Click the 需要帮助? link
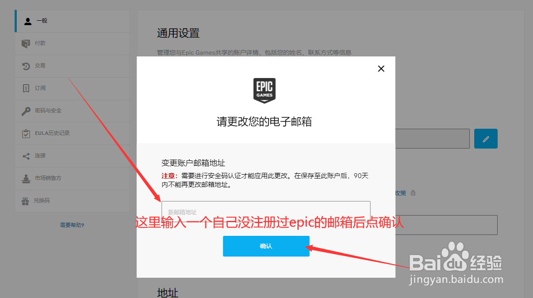The height and width of the screenshot is (298, 533). [x=72, y=225]
